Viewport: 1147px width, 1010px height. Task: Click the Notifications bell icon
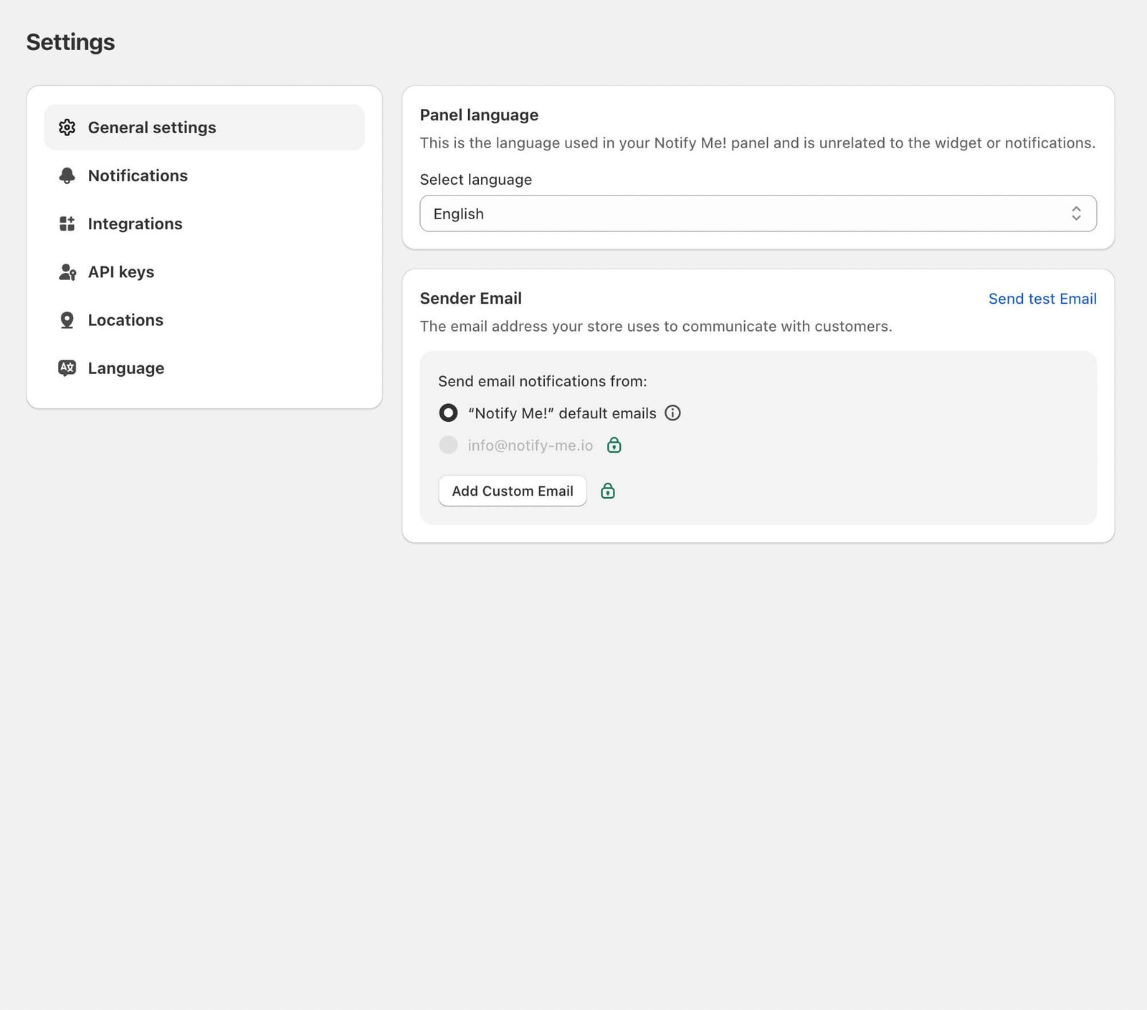coord(67,175)
